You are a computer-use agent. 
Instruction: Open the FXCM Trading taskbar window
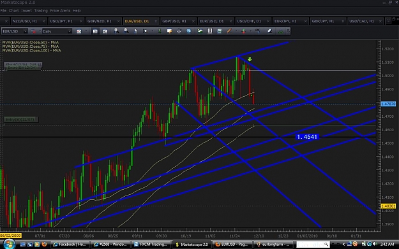[151, 244]
